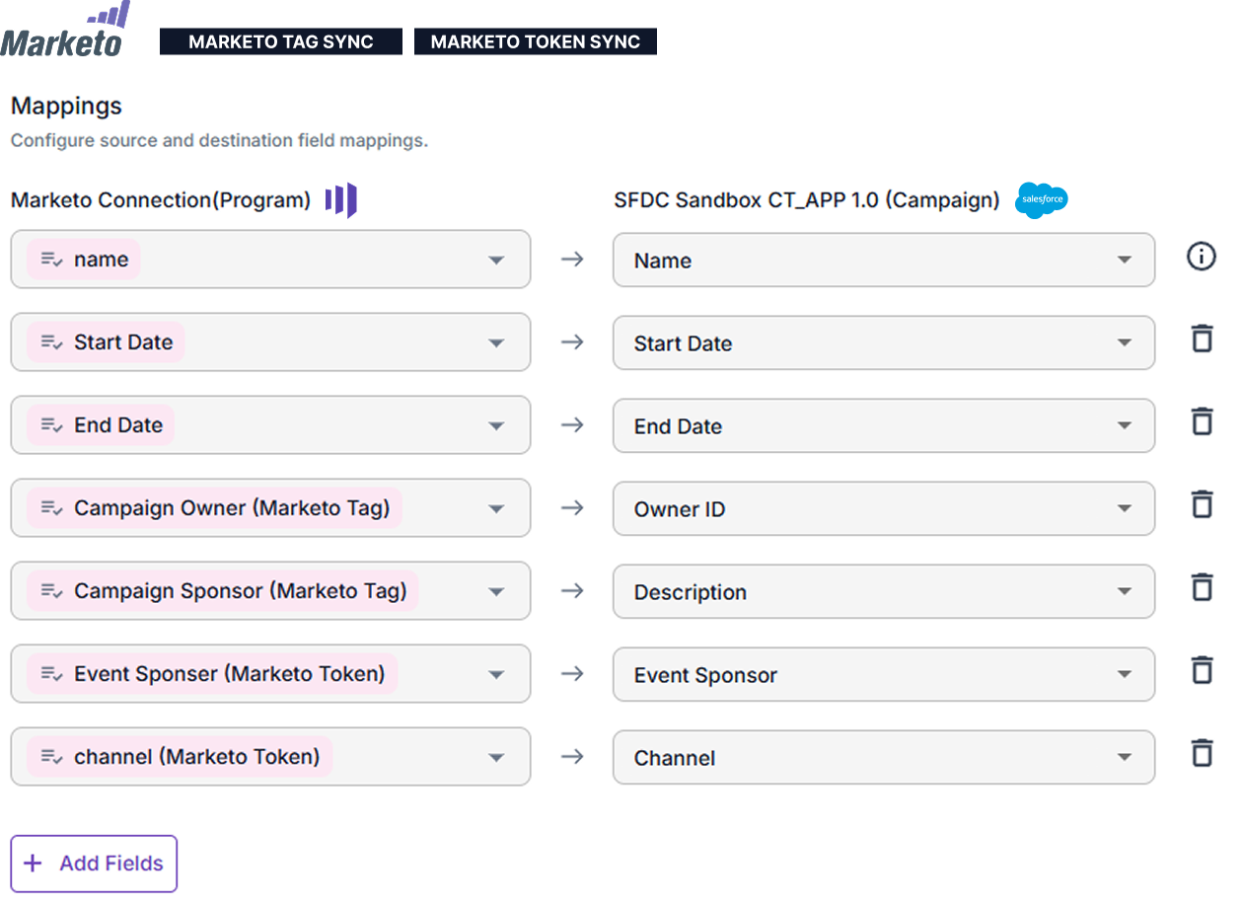Switch to MARKETO TOKEN SYNC tab
The image size is (1242, 906).
click(536, 41)
